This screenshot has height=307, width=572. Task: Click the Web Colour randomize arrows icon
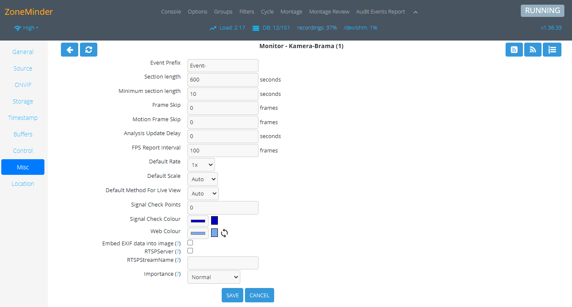point(224,233)
